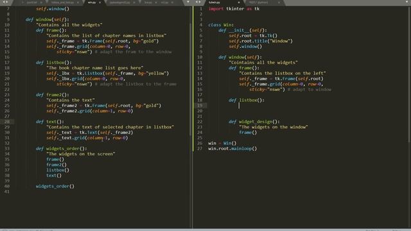411x231 pixels.
Task: Go forward a tab in left pane
Action: (x=7, y=2)
